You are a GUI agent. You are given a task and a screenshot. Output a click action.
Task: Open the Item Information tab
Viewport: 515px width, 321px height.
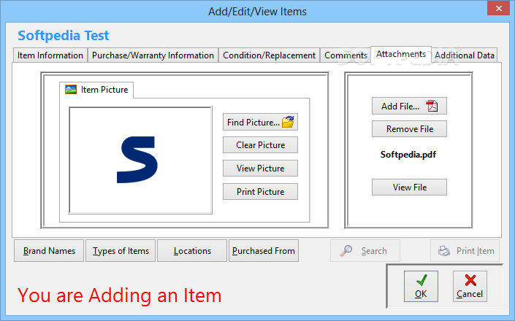pos(50,55)
